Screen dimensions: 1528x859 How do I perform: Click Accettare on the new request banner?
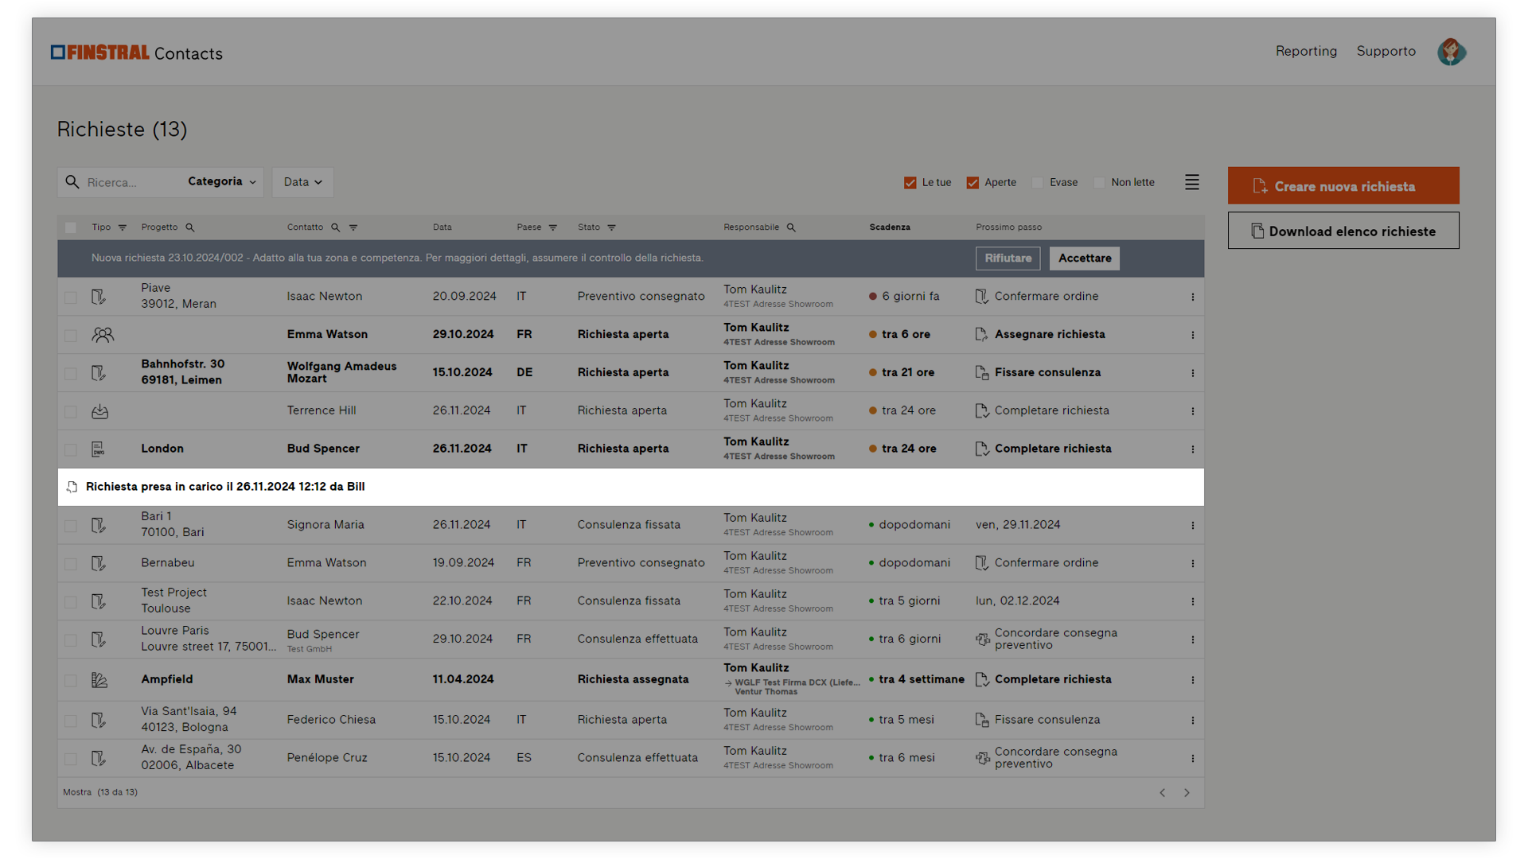[1085, 258]
